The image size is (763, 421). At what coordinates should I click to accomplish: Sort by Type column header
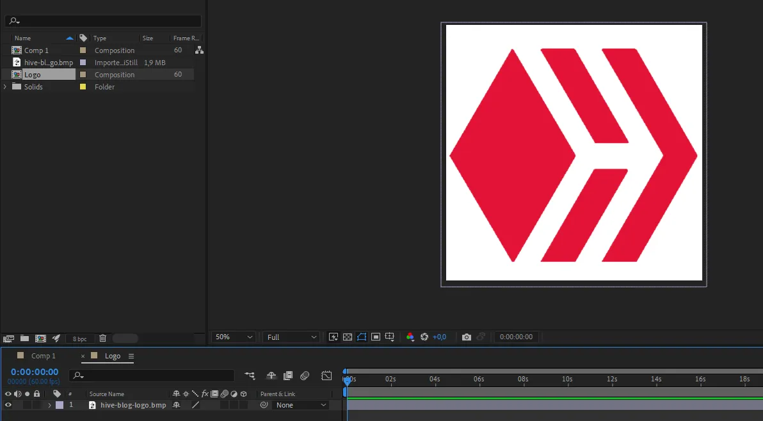[100, 38]
